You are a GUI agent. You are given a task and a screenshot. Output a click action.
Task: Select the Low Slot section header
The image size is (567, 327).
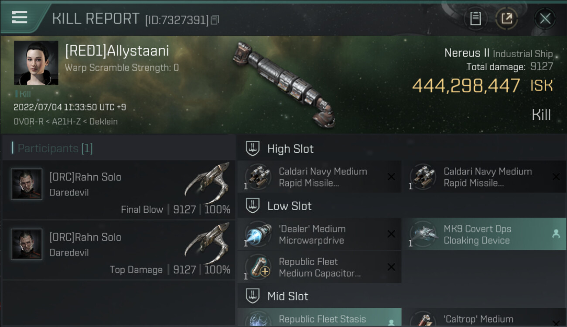pyautogui.click(x=289, y=206)
